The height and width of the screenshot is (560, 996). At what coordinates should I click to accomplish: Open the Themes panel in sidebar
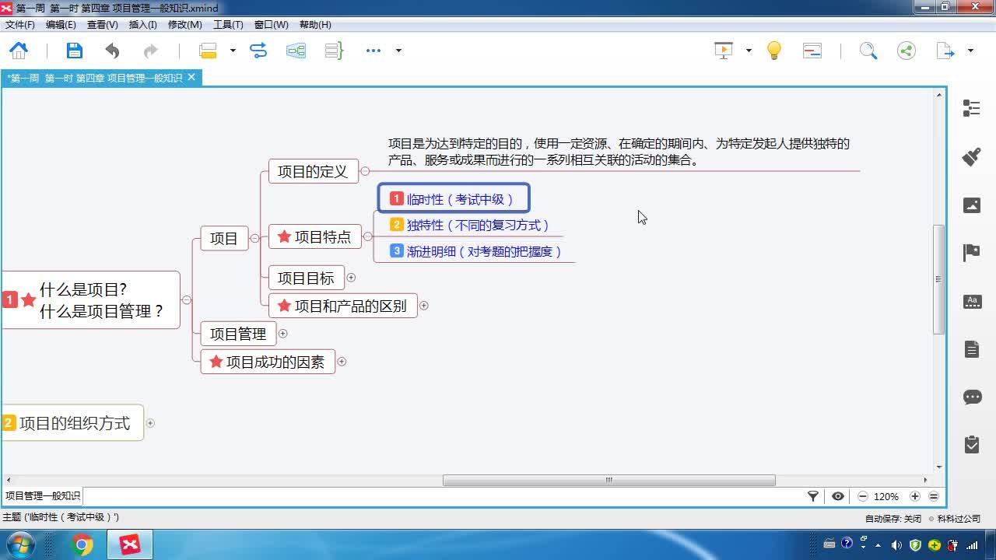pyautogui.click(x=973, y=302)
